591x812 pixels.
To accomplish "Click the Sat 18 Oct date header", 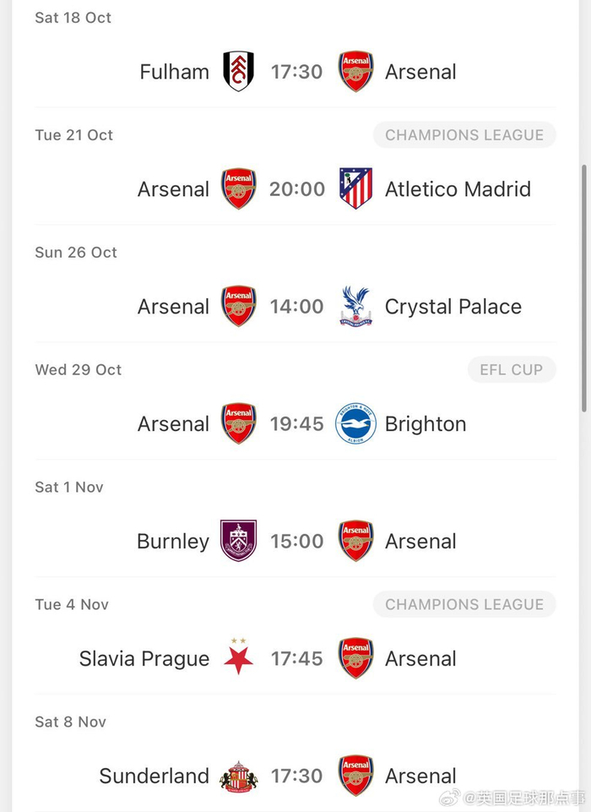I will pos(73,18).
